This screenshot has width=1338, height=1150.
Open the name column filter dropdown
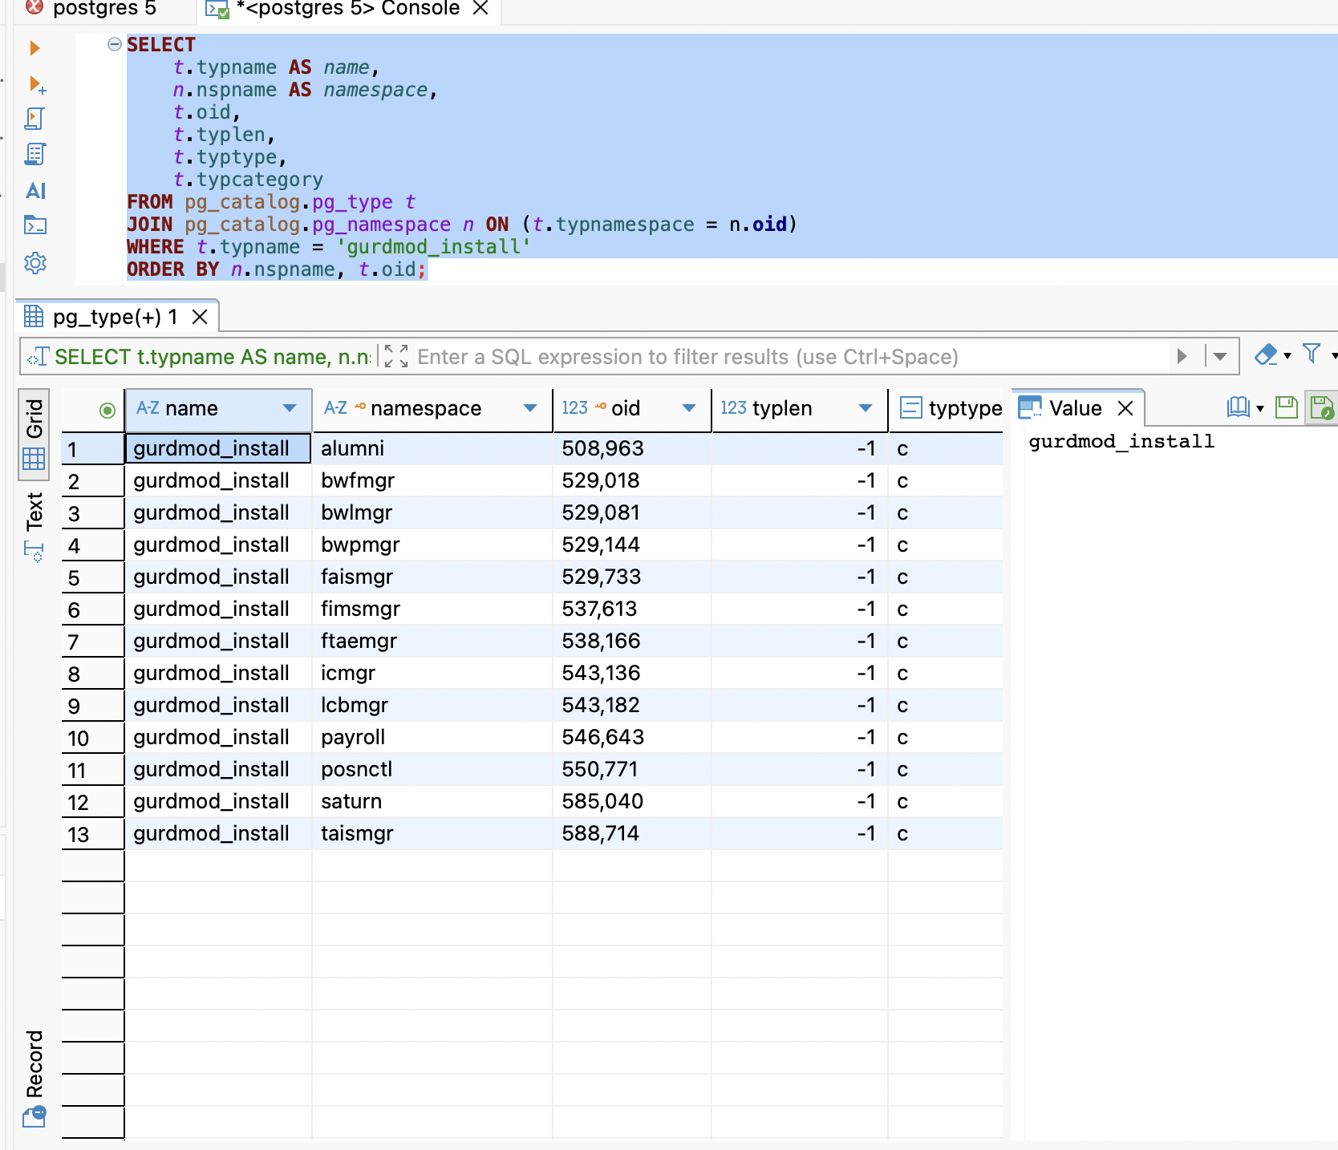[290, 408]
